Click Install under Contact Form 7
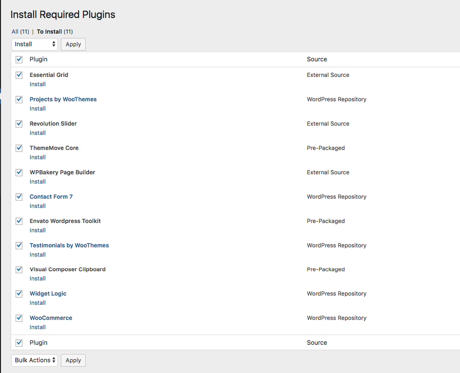This screenshot has height=373, width=460. click(38, 206)
